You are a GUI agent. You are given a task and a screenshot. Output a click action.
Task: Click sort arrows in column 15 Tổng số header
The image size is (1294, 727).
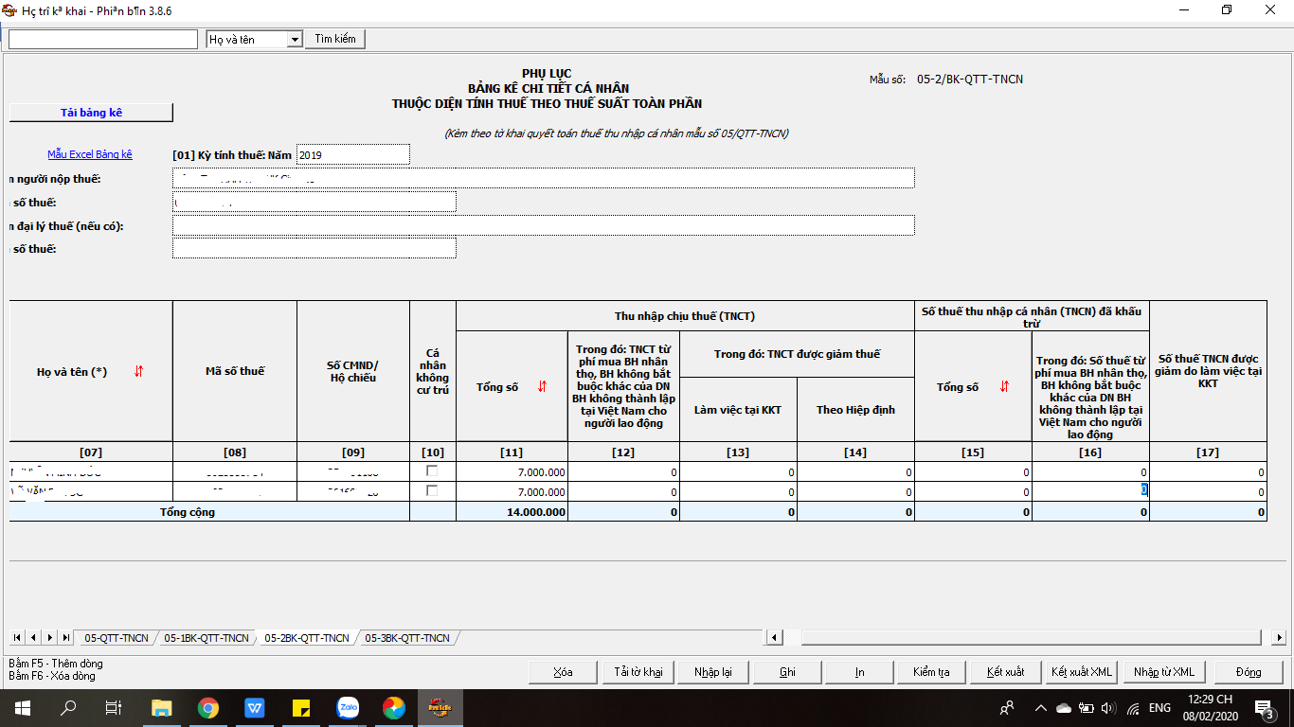1002,386
